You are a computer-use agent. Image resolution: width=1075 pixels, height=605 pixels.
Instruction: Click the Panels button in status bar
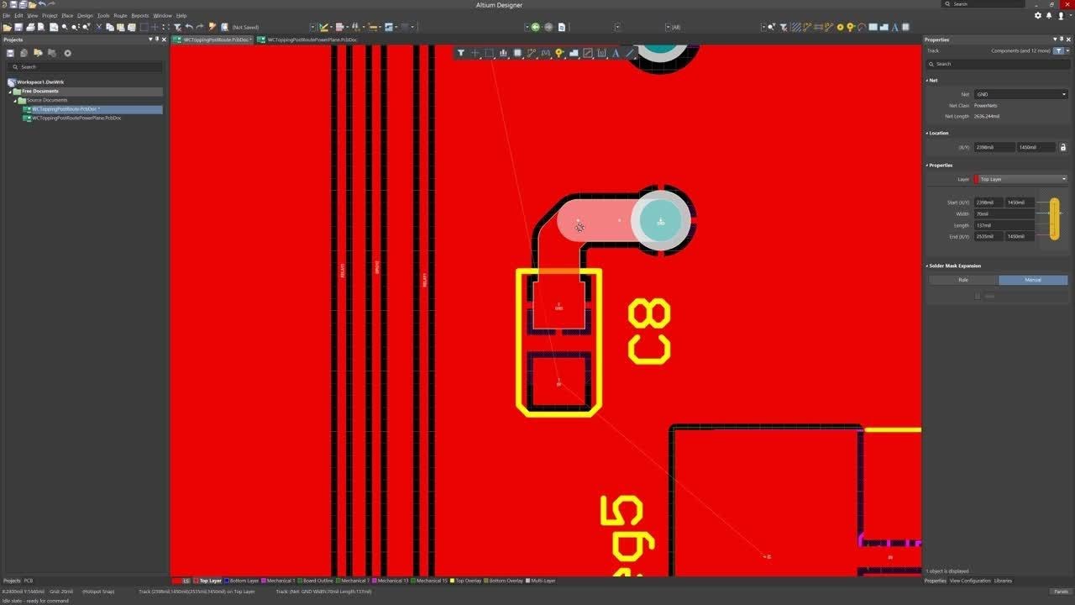[1062, 592]
